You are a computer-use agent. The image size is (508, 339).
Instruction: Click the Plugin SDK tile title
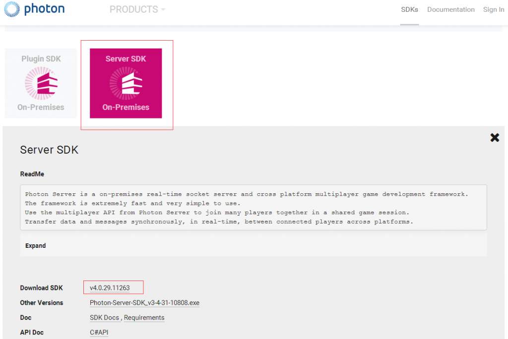coord(41,59)
